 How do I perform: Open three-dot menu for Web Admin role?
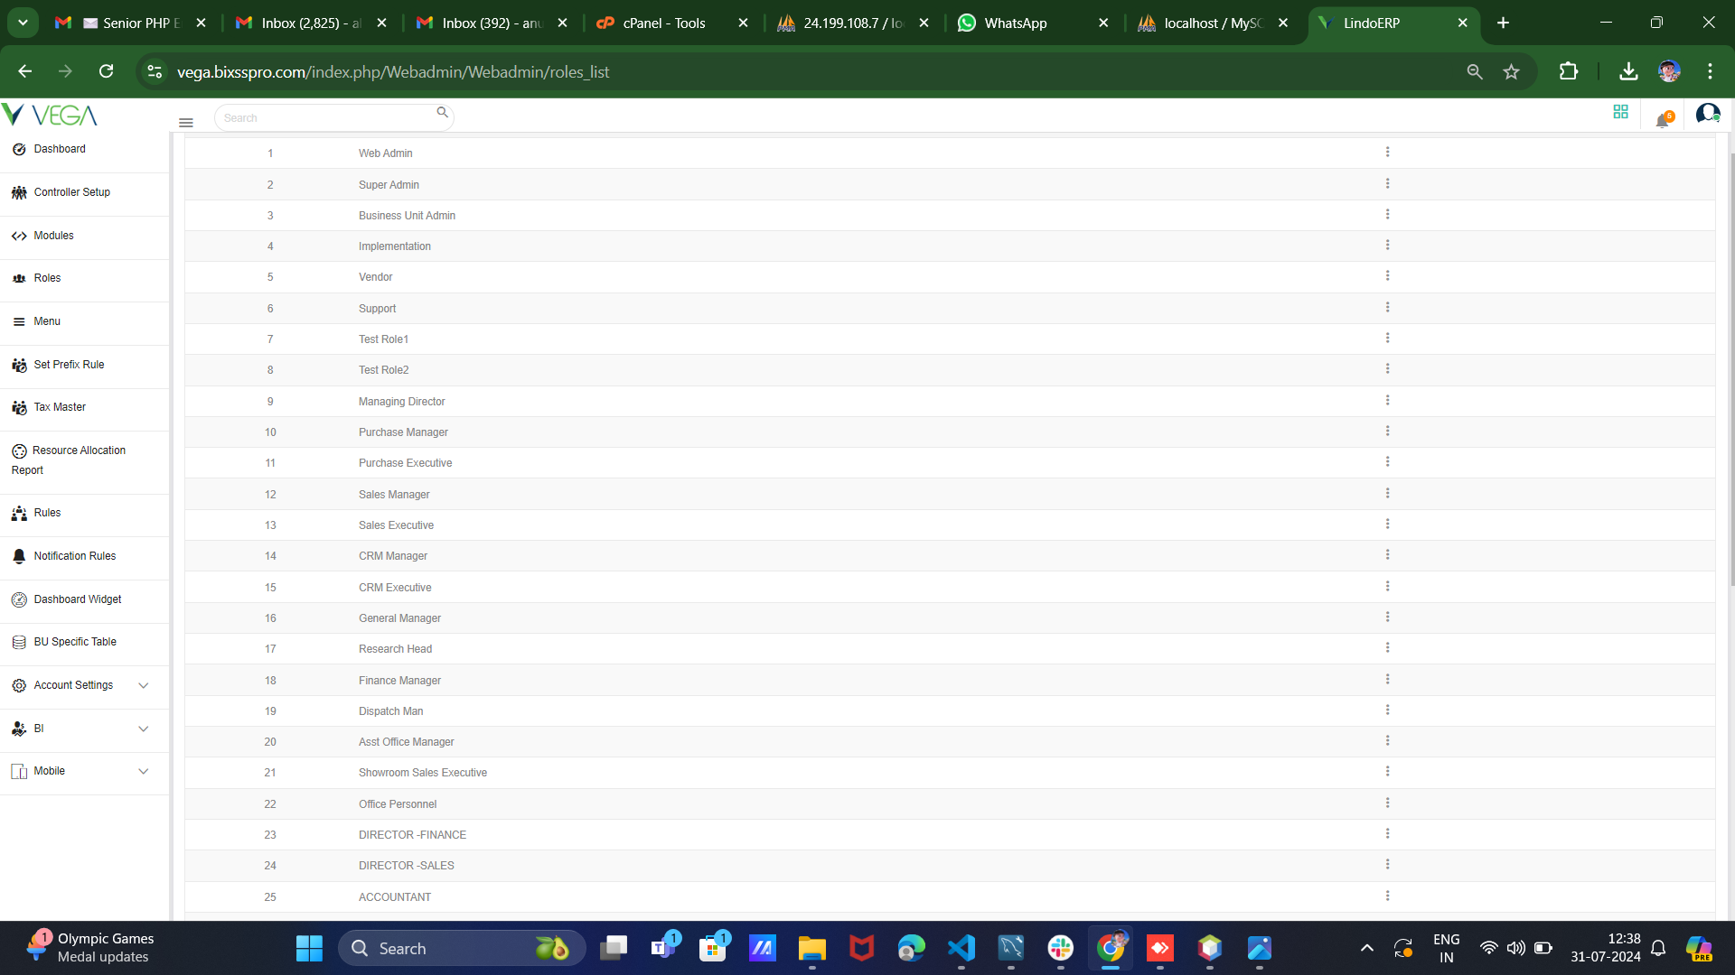coord(1387,153)
